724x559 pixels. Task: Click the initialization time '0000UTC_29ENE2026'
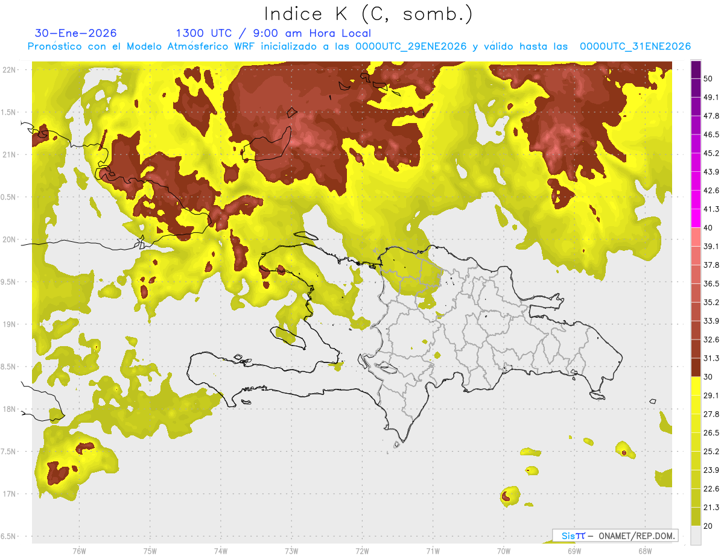(412, 46)
